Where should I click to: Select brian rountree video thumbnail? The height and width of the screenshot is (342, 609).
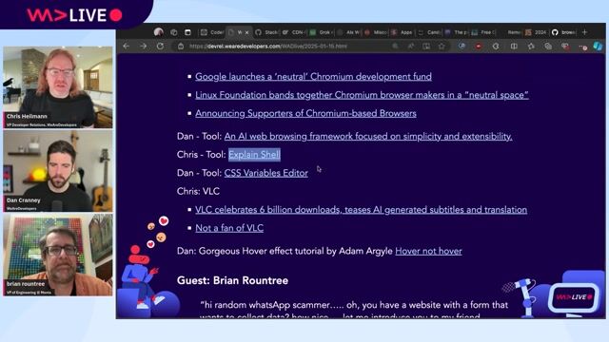[x=58, y=255]
